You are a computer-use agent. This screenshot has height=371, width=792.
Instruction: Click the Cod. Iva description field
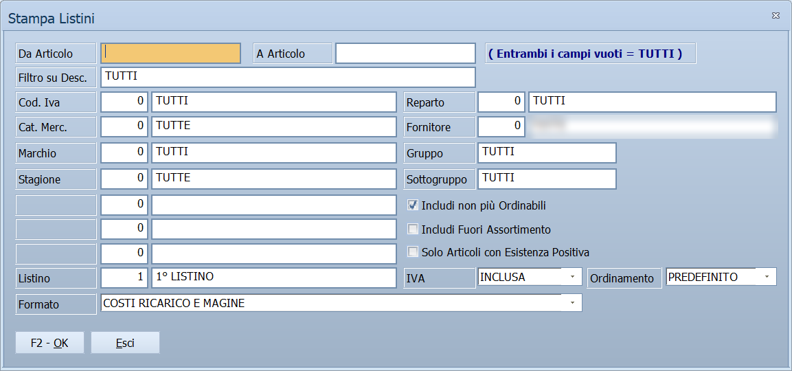tap(274, 102)
